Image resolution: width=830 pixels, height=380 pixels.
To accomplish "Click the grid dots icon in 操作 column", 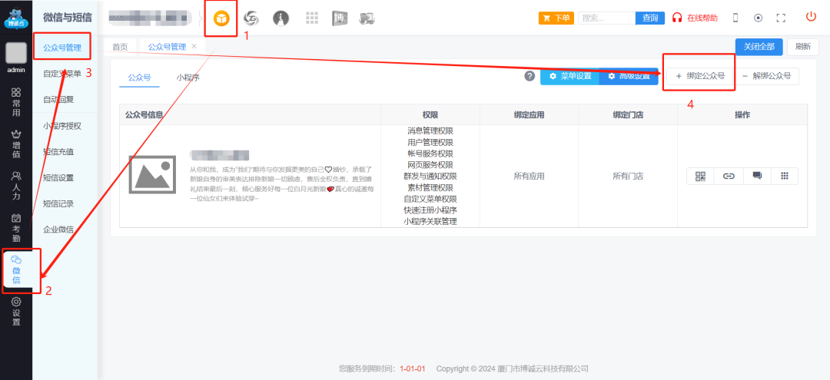I will click(x=785, y=176).
